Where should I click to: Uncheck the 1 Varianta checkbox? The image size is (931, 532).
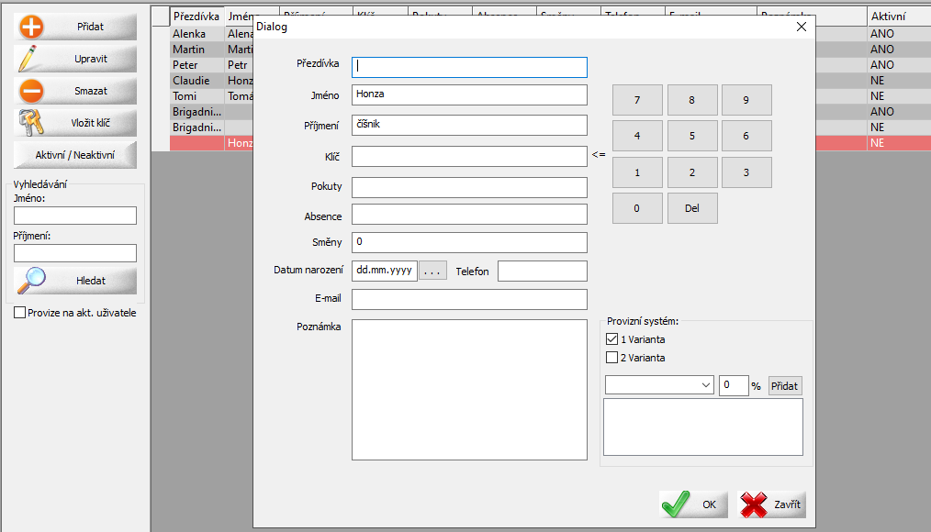coord(612,339)
